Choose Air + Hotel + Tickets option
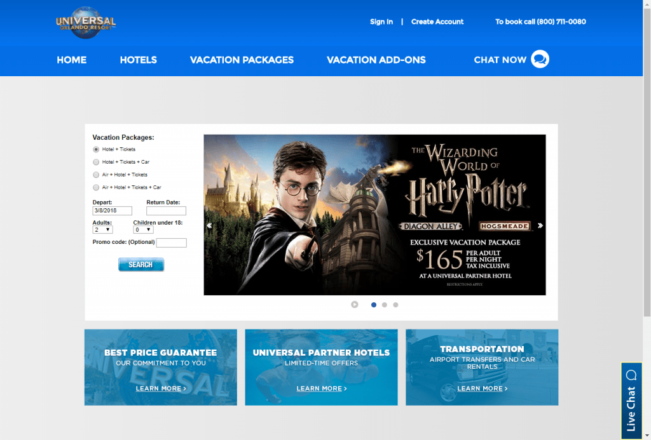Viewport: 651px width, 440px height. [x=96, y=175]
